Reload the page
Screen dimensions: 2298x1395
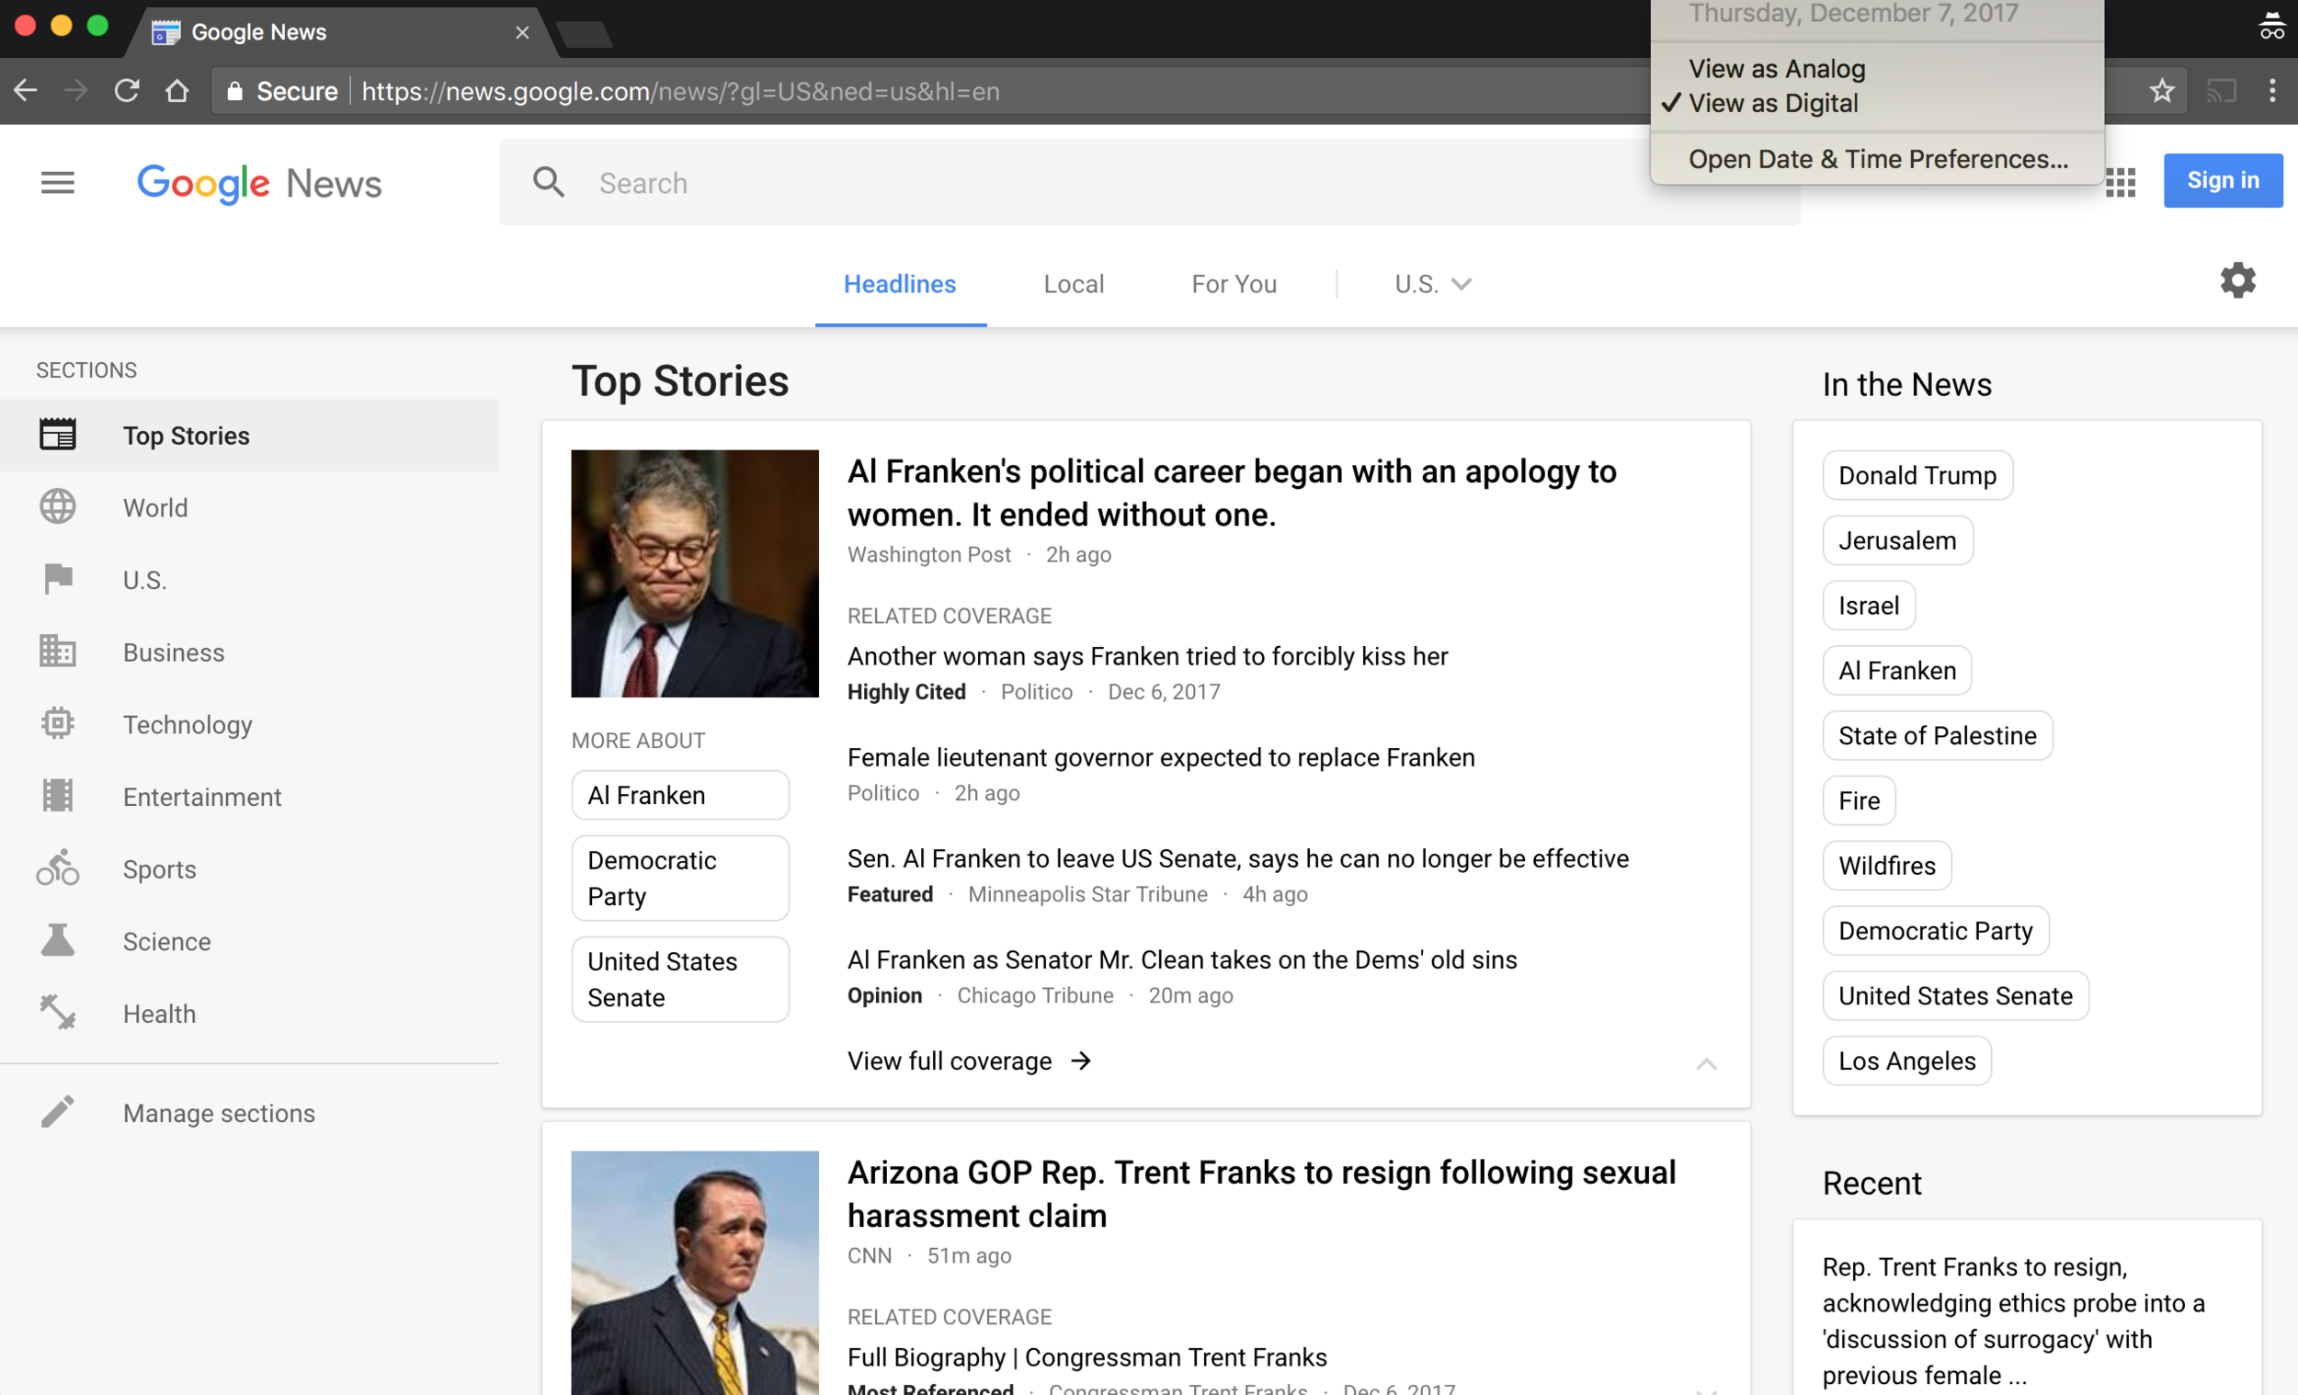coord(127,90)
